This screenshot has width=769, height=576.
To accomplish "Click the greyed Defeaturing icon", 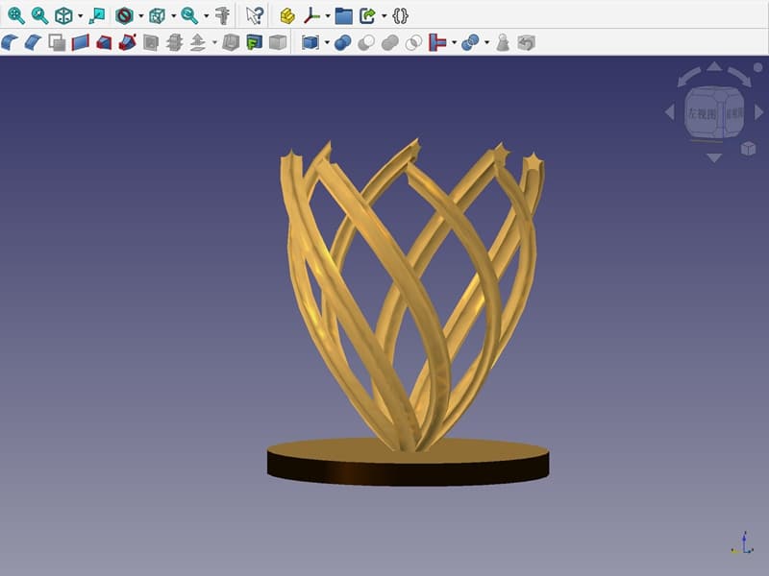I will coord(526,42).
